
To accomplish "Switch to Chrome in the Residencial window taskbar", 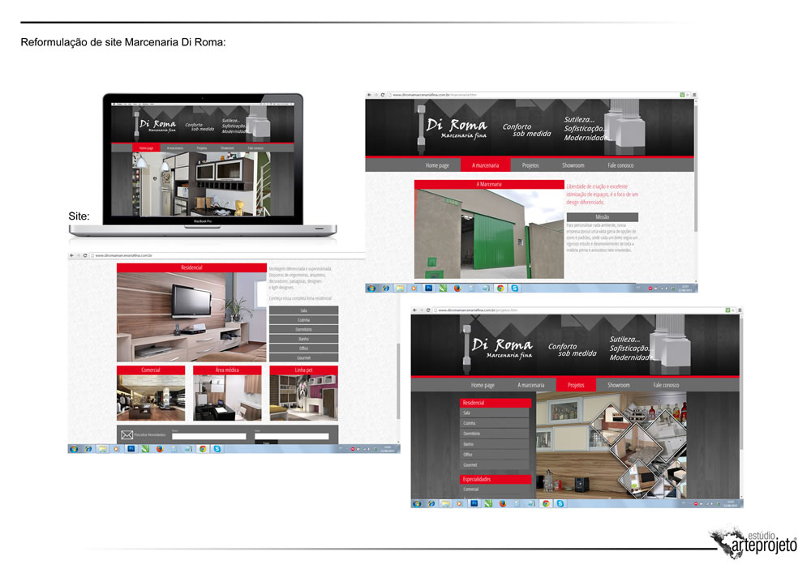I will [x=203, y=449].
